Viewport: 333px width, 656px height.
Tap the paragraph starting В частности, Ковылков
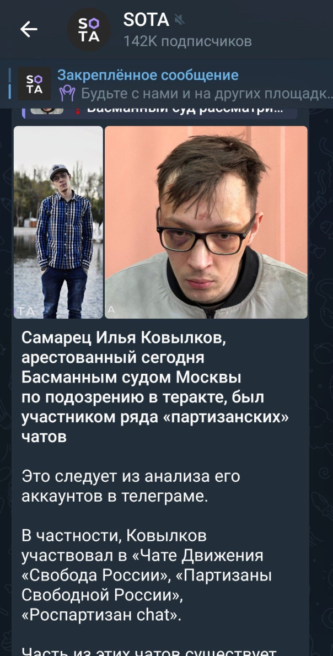pos(147,575)
